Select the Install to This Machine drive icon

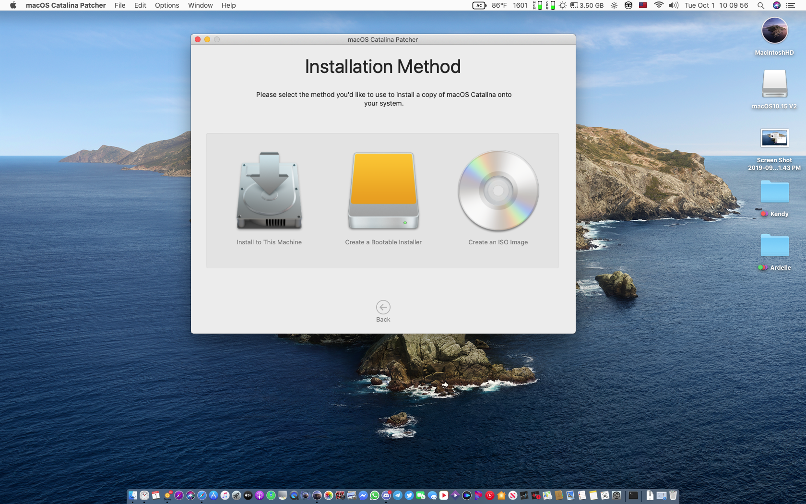point(269,191)
